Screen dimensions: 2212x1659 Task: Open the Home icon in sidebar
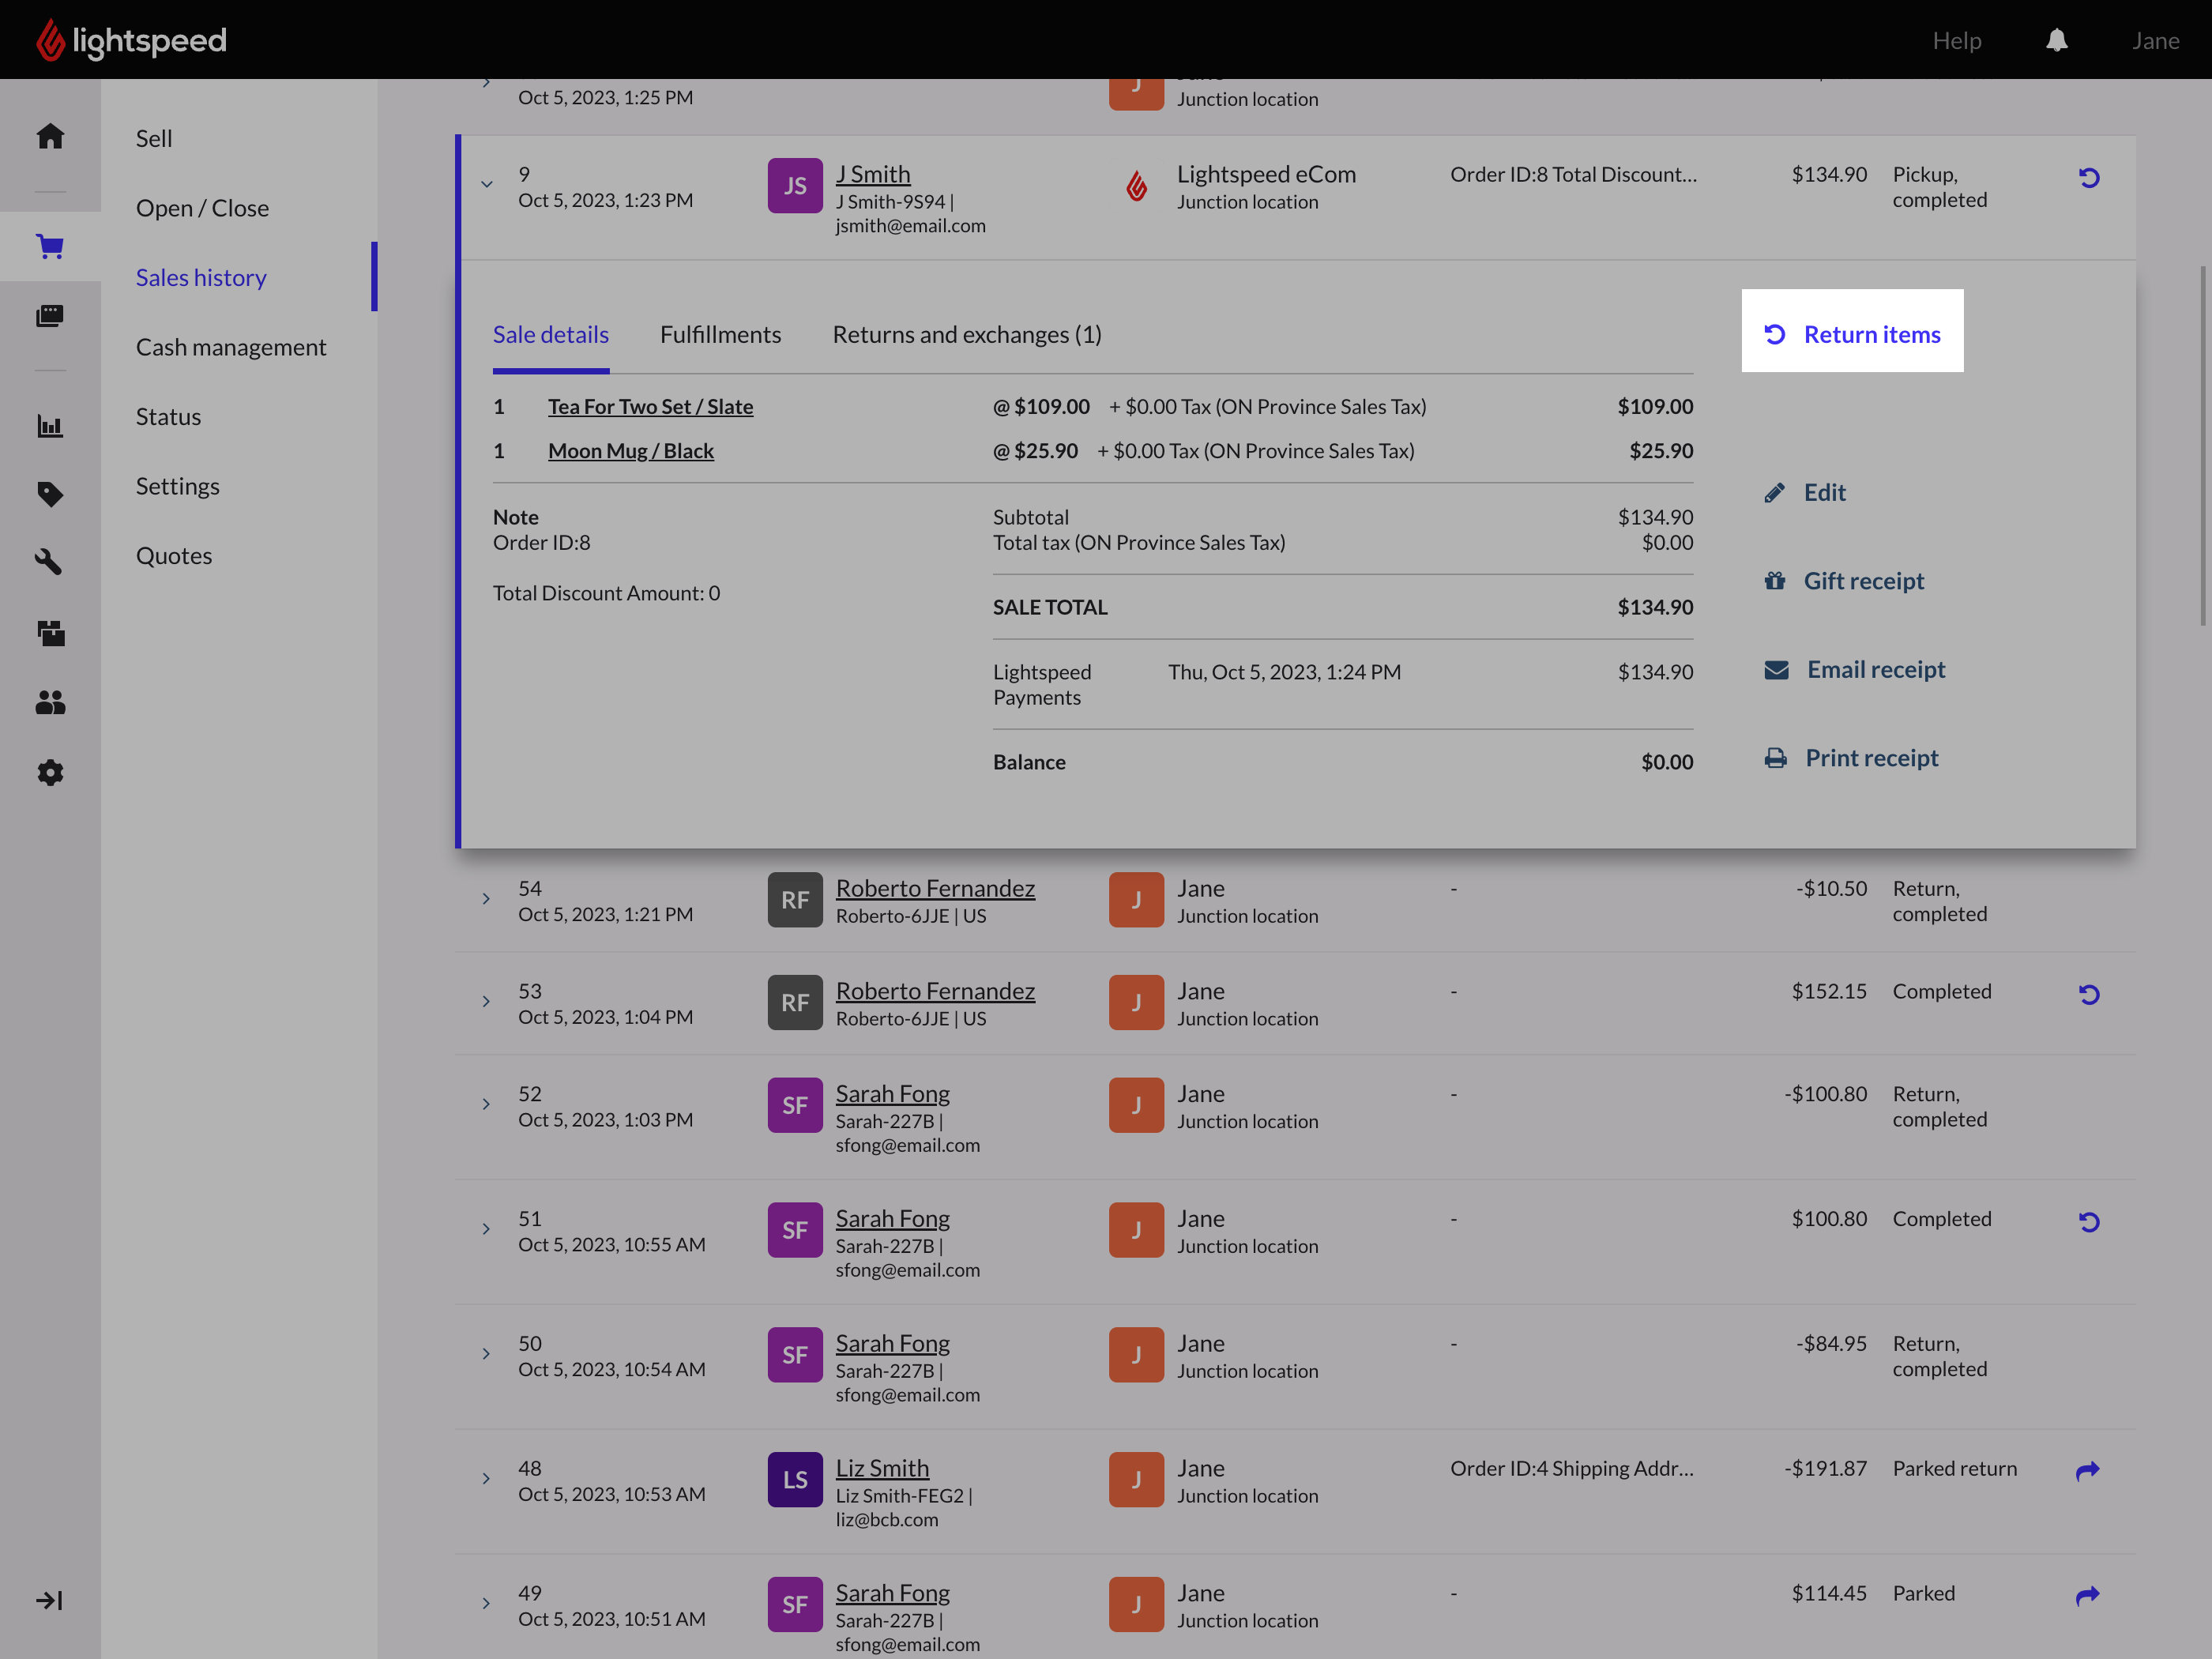(x=50, y=136)
